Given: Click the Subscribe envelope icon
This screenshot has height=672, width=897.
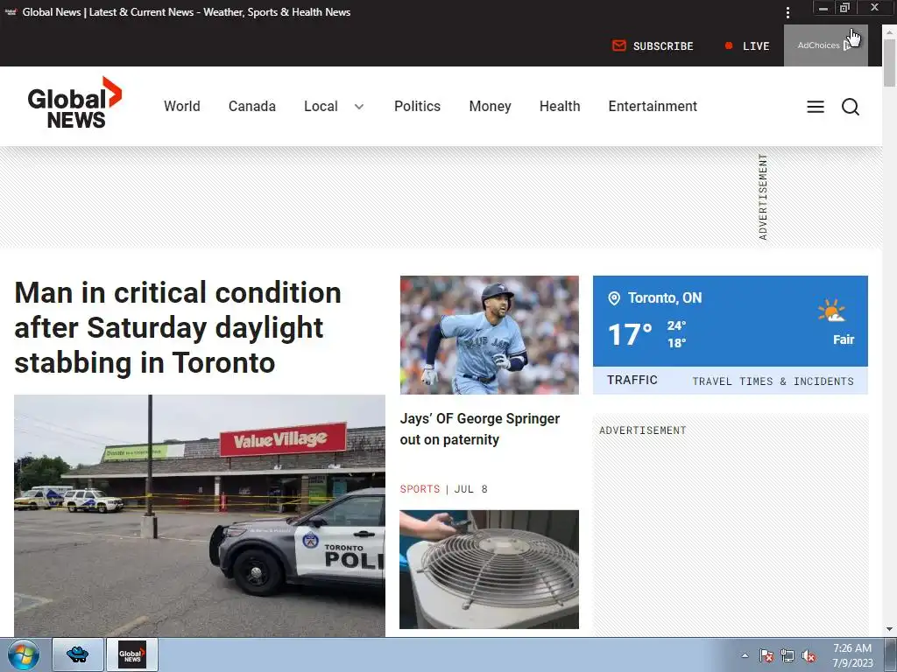Looking at the screenshot, I should click(x=619, y=45).
